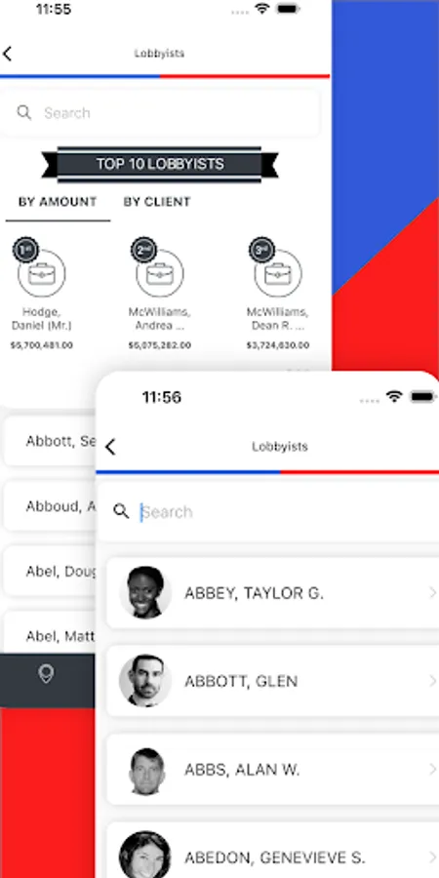Tap the back arrow on the front Lobbyists screen
The height and width of the screenshot is (878, 439).
(110, 447)
